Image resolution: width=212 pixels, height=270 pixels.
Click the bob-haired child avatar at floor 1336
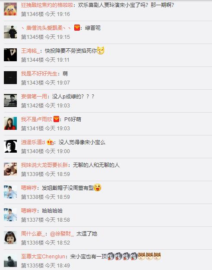click(10, 238)
